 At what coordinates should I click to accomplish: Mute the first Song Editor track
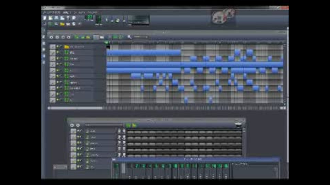(58, 47)
